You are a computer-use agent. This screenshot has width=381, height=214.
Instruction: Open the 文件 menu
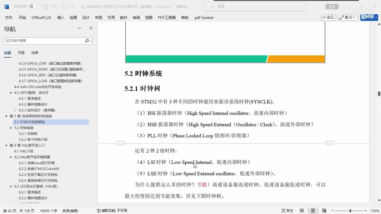click(x=9, y=18)
